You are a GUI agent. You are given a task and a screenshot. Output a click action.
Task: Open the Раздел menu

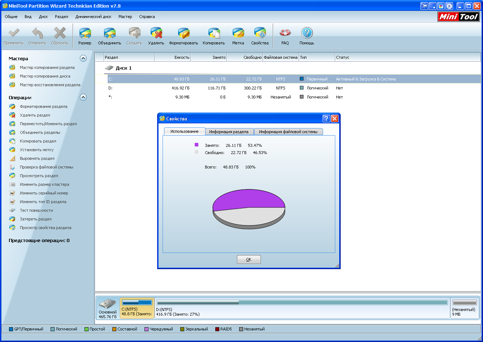coord(61,17)
